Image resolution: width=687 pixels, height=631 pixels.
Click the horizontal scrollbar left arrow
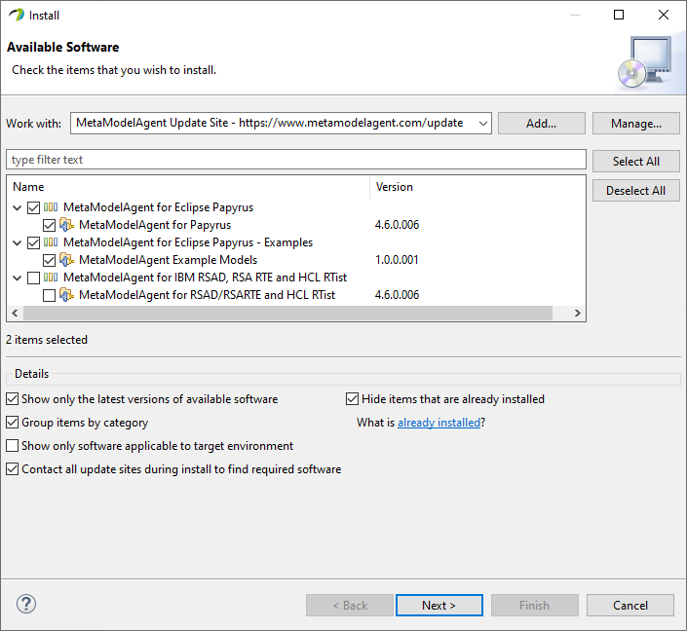coord(15,314)
